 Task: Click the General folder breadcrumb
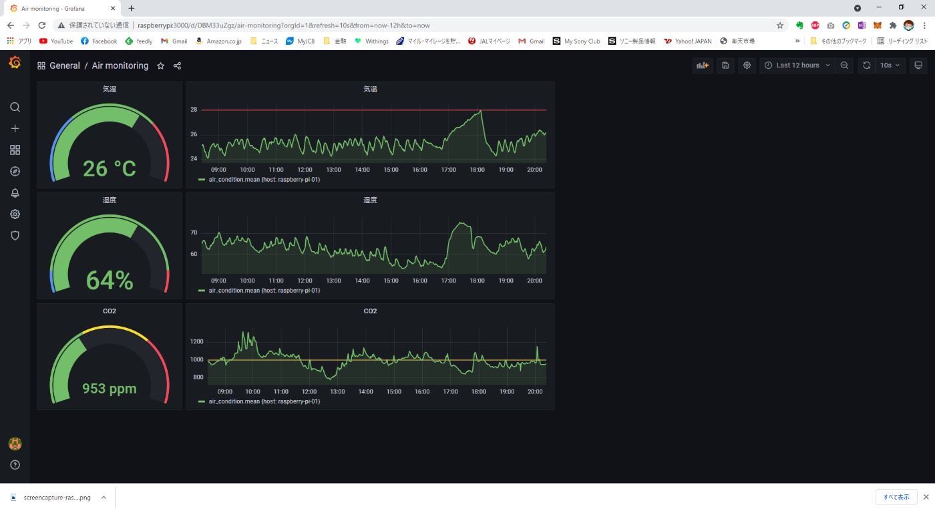click(x=65, y=65)
